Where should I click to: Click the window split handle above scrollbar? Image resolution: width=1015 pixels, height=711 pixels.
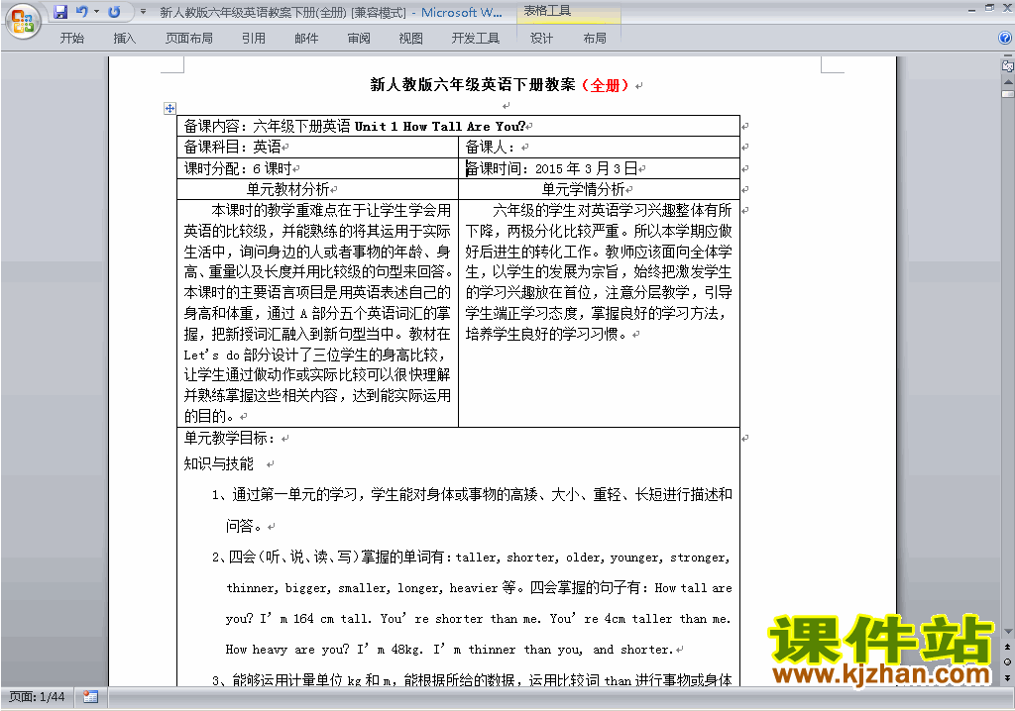1007,56
